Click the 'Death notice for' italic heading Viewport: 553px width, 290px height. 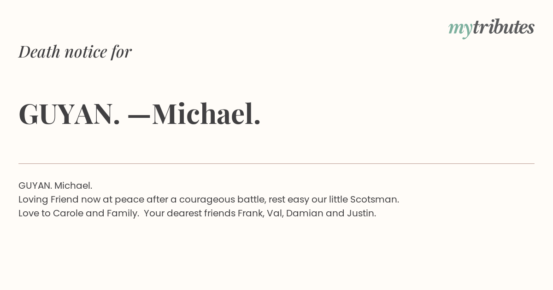pos(75,52)
